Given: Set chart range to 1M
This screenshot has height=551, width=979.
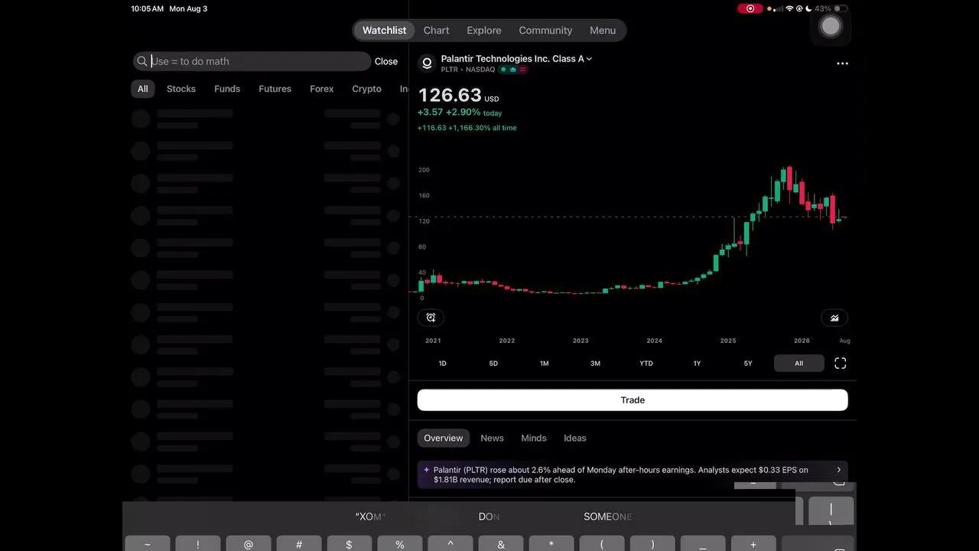Looking at the screenshot, I should 545,364.
